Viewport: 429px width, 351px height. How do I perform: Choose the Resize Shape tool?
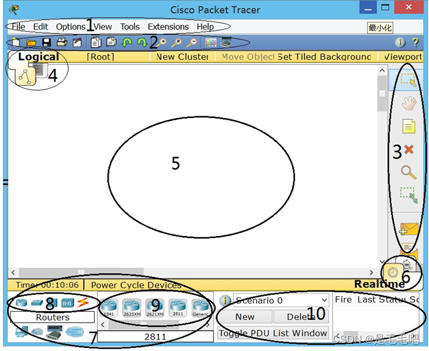point(409,195)
